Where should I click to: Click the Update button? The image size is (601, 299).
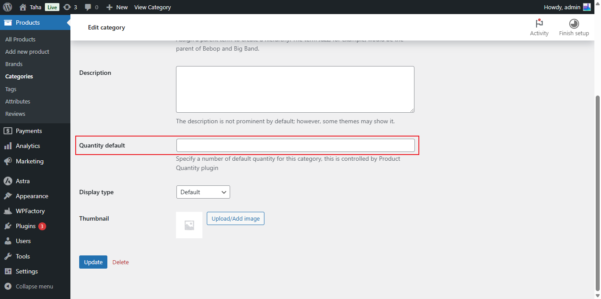click(x=93, y=262)
